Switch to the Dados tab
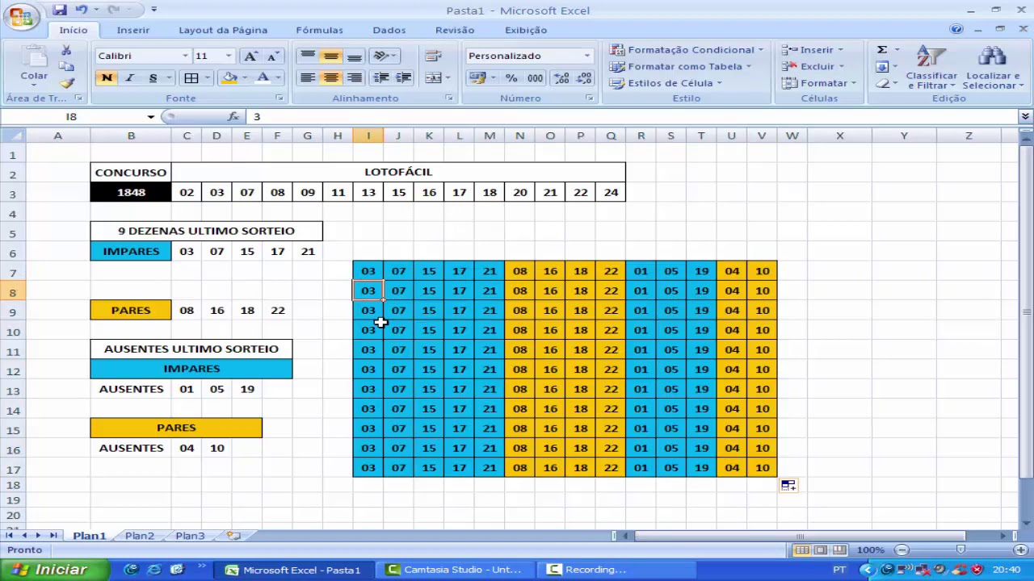This screenshot has width=1034, height=581. point(389,30)
